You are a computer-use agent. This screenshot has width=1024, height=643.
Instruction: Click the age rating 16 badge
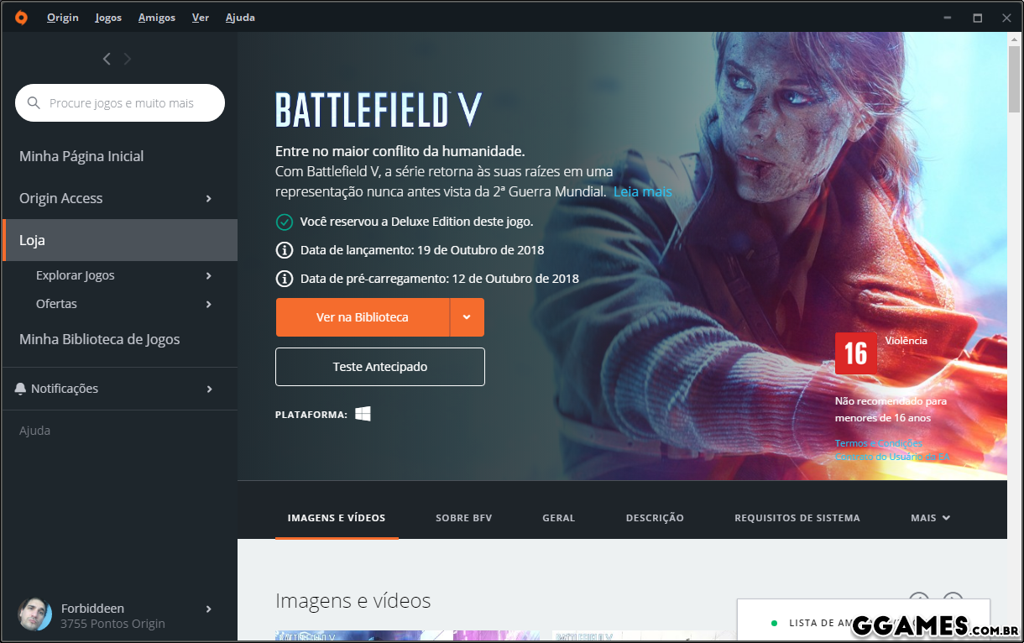(855, 353)
